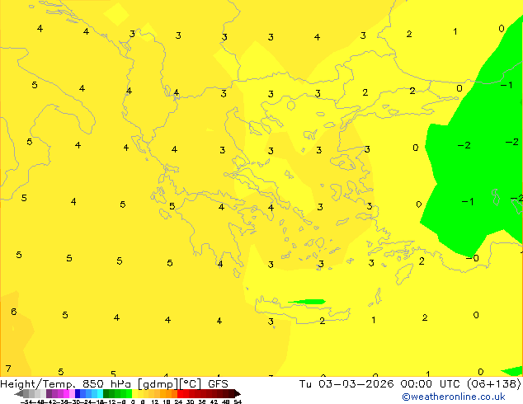The width and height of the screenshot is (523, 404).
Task: Click the '54' label on legend scale
Action: pos(238,402)
